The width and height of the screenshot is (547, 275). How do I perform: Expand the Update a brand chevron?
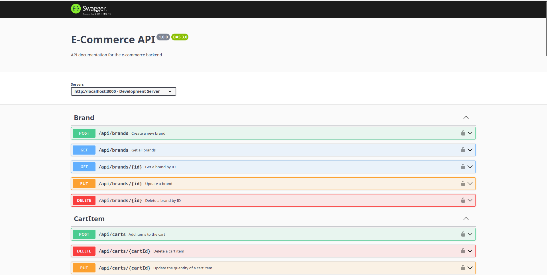470,183
